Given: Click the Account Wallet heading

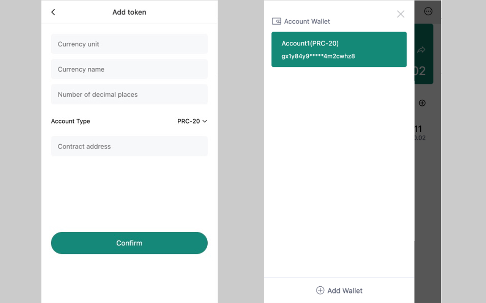Looking at the screenshot, I should pyautogui.click(x=307, y=22).
